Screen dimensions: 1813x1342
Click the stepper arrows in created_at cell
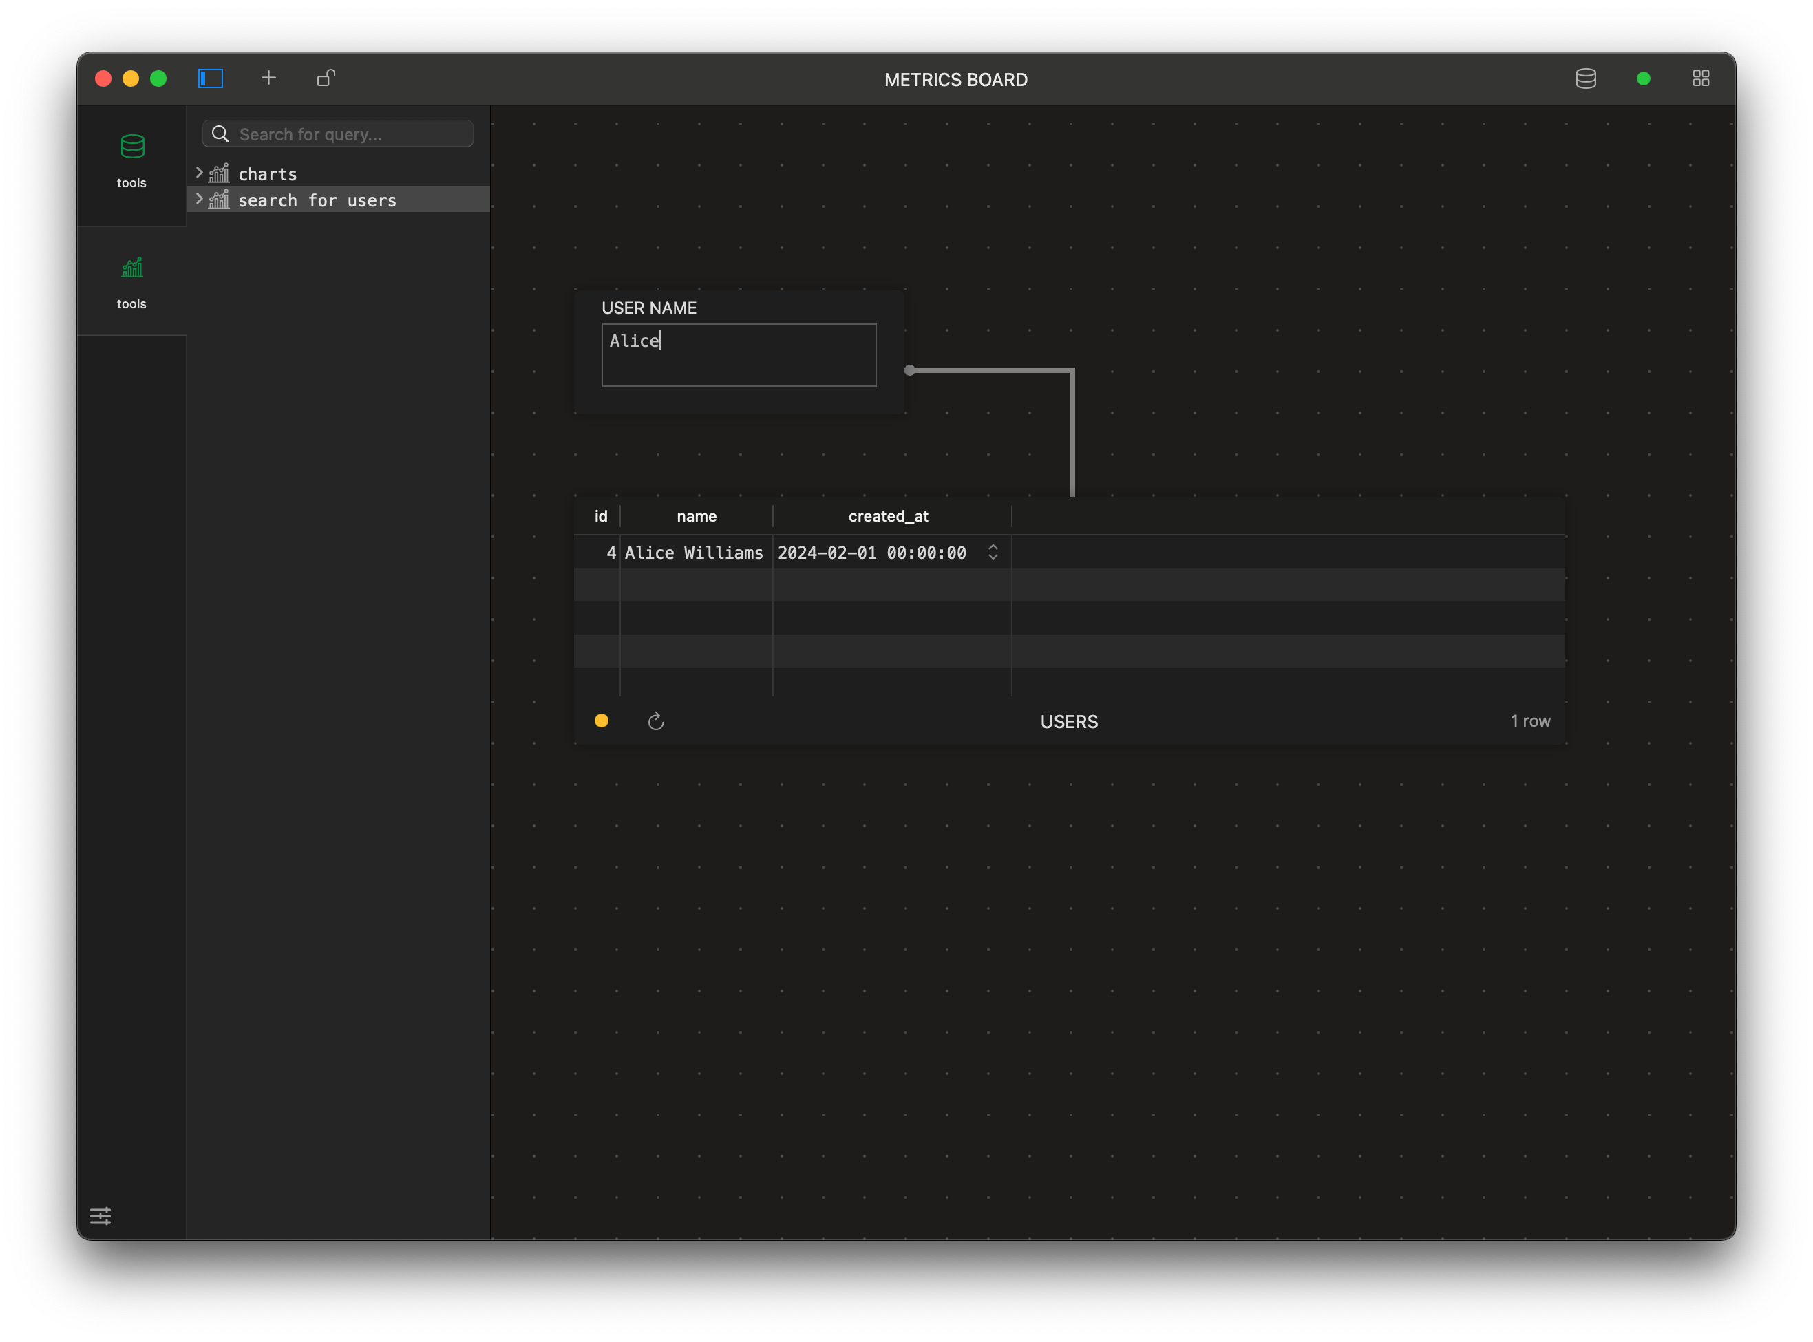pyautogui.click(x=993, y=553)
